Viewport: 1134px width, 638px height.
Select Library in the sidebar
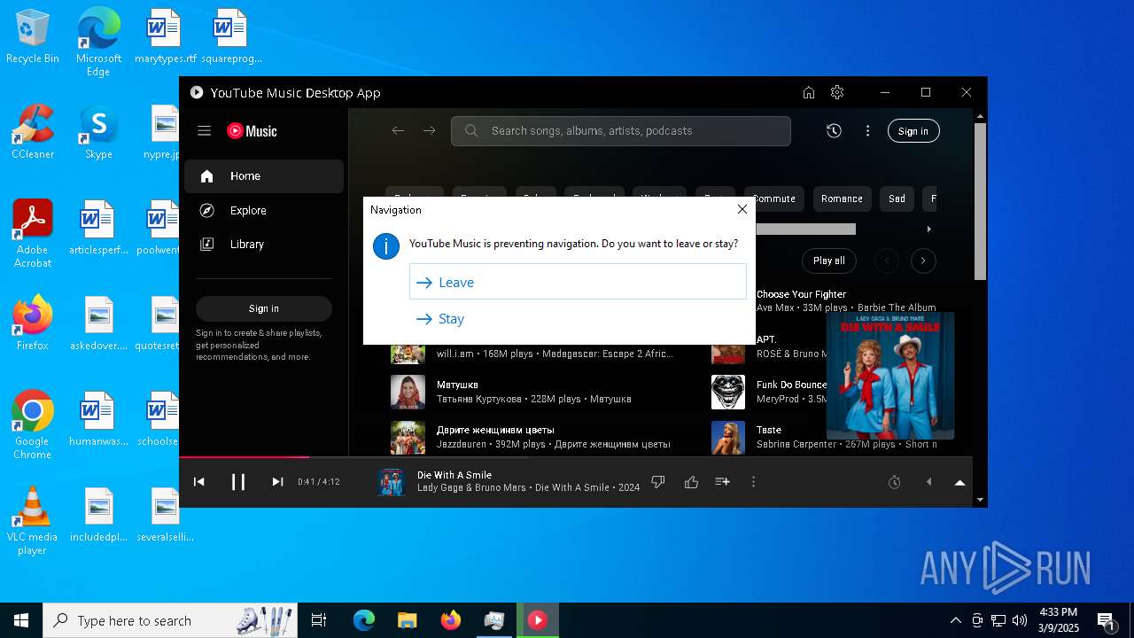264,244
